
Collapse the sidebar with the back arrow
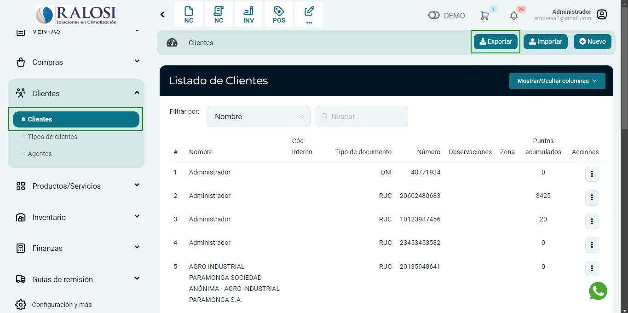pos(162,15)
